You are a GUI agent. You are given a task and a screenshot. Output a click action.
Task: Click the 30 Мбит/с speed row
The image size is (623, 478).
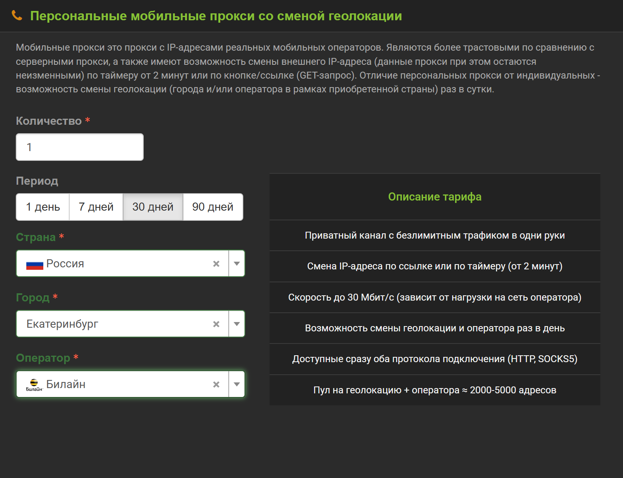click(x=435, y=297)
